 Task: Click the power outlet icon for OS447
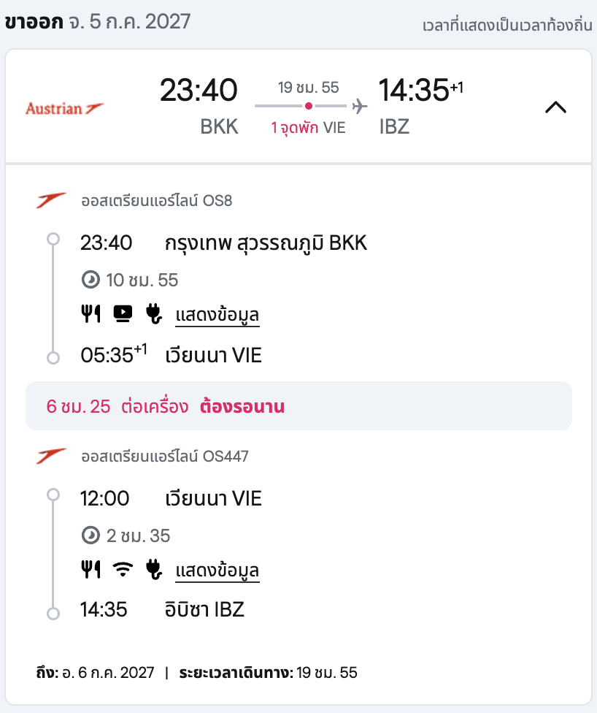154,569
